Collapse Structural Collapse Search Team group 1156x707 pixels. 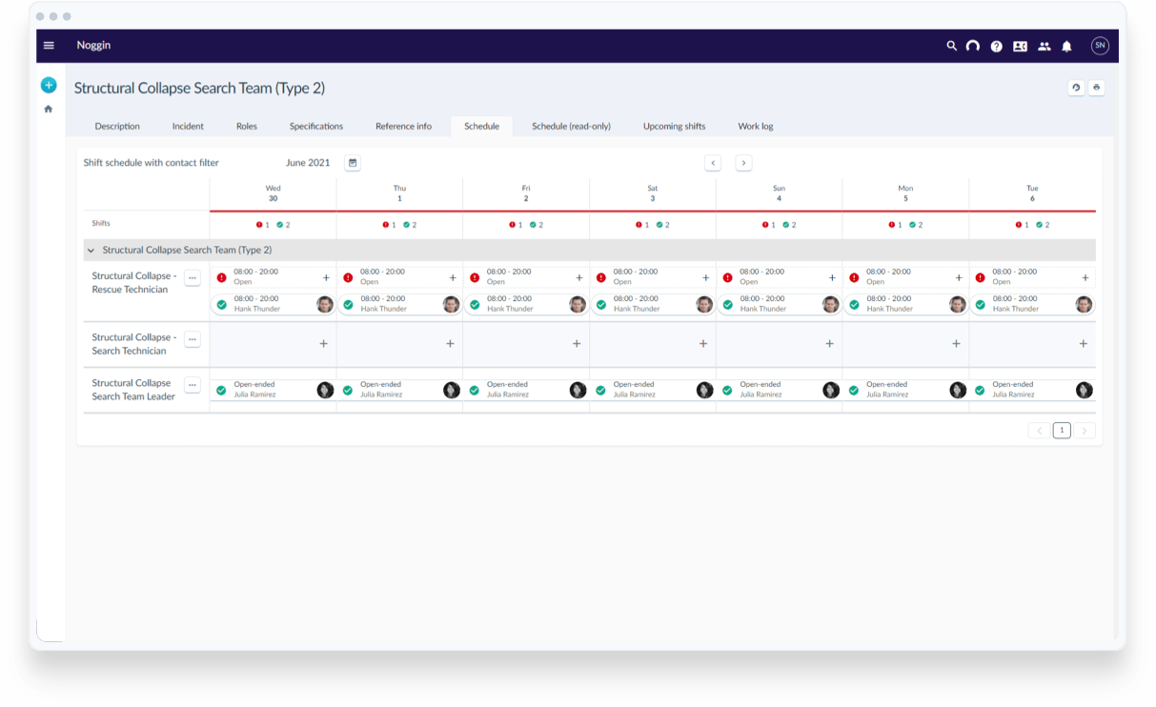pos(91,251)
